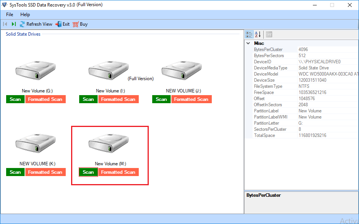Click the SysTools application icon in title bar
Viewport: 359px width, 224px height.
click(4, 5)
